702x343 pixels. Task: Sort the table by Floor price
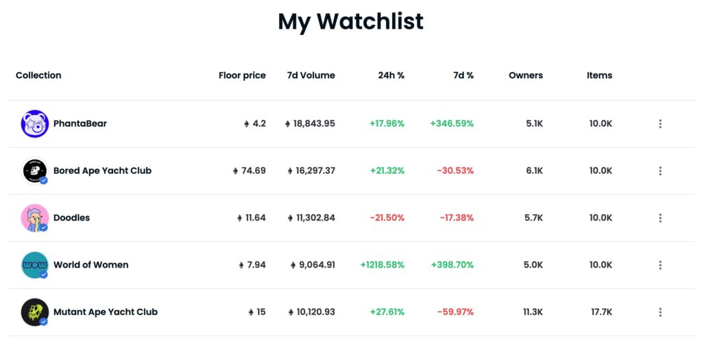pyautogui.click(x=242, y=75)
